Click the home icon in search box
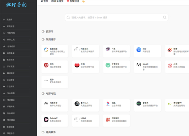 [68, 17]
